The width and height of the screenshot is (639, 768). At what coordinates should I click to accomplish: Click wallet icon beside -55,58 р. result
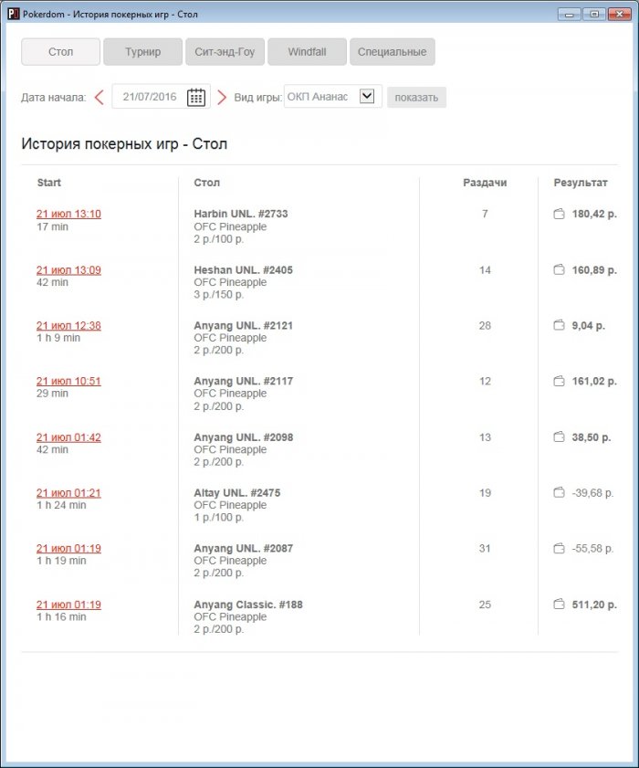click(559, 549)
